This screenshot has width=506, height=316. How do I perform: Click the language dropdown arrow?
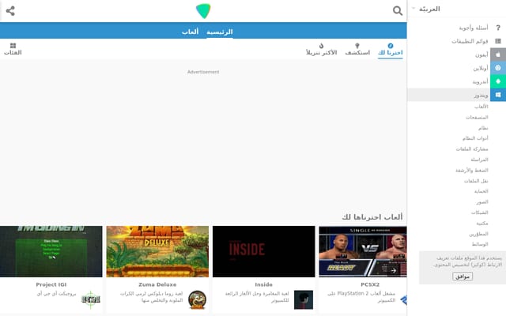coord(413,9)
